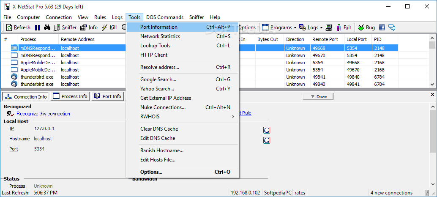
Task: Click the Google icon in the Hostname row
Action: point(267,140)
